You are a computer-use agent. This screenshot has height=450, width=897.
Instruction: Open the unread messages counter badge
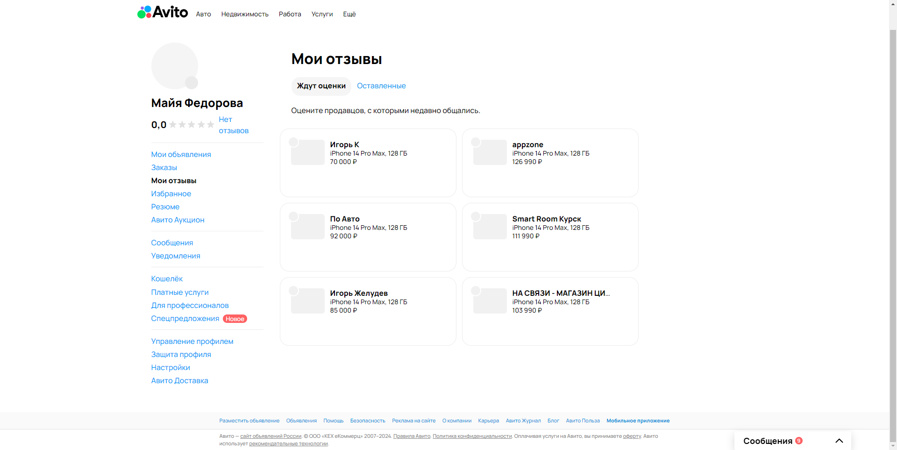pos(799,441)
